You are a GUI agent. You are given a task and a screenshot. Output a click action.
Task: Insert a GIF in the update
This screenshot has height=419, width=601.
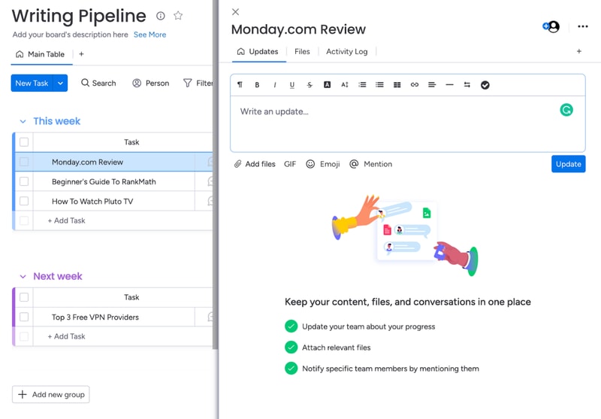(x=290, y=164)
